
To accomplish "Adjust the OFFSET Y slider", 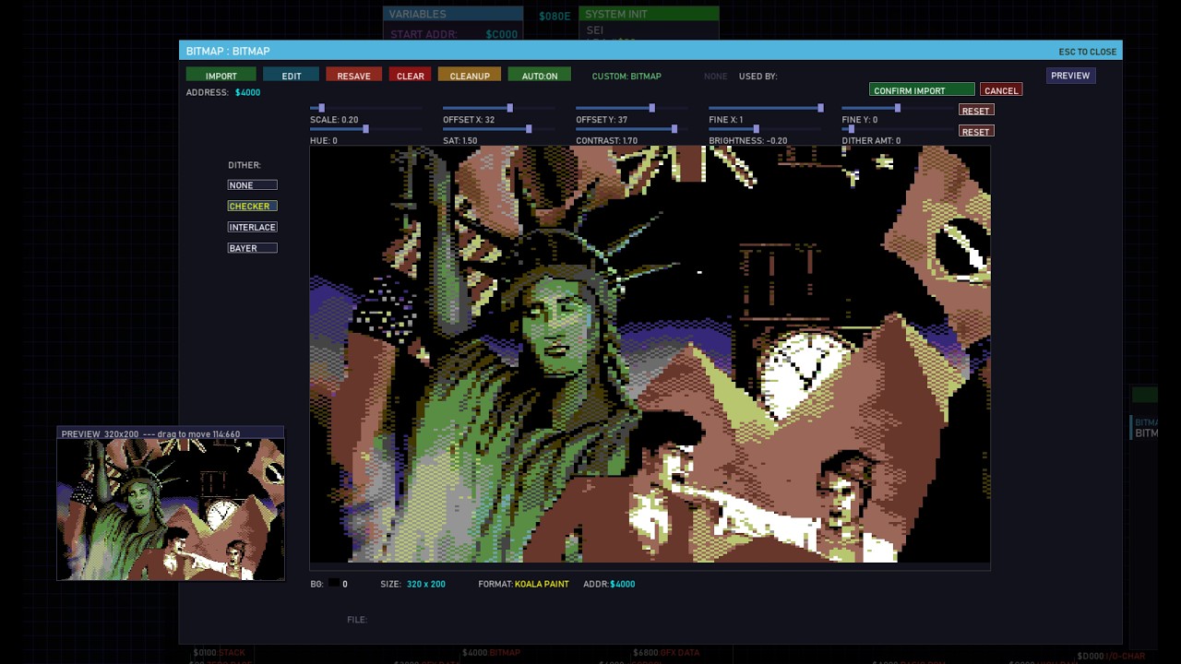I will coord(631,109).
